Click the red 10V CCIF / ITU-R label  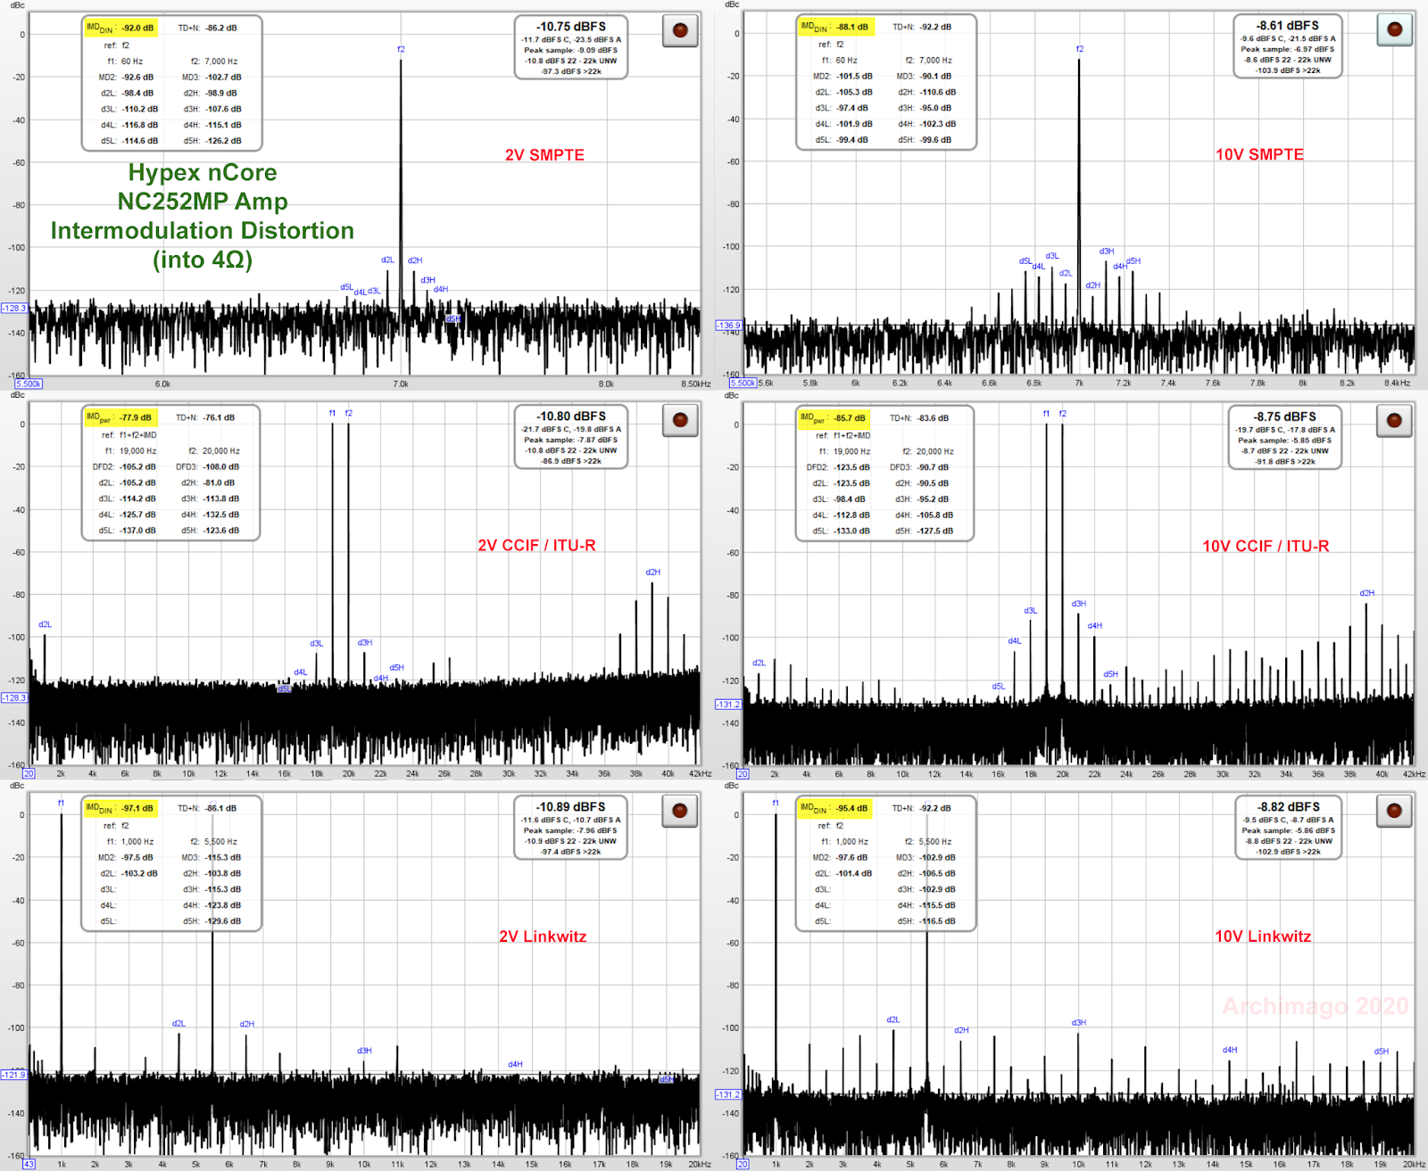[x=1266, y=547]
